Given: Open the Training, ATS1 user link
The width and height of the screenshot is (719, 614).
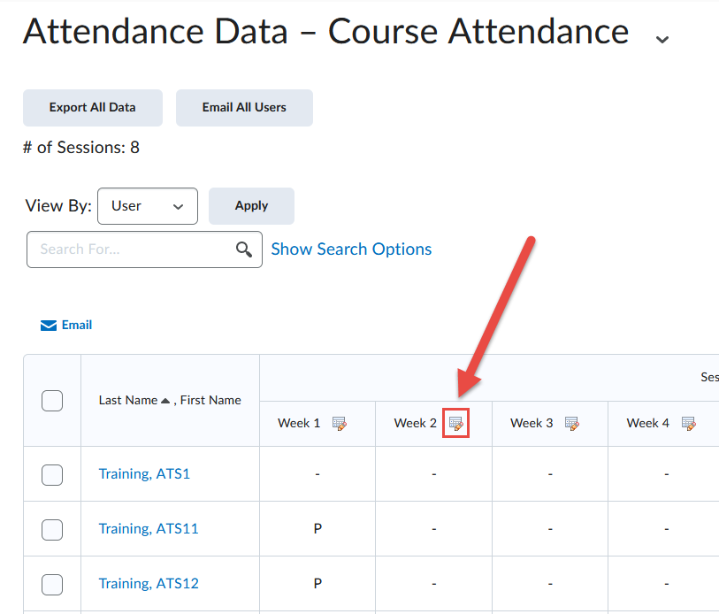Looking at the screenshot, I should click(x=144, y=474).
